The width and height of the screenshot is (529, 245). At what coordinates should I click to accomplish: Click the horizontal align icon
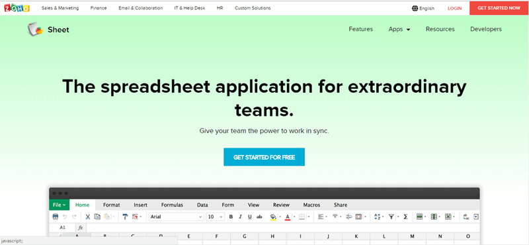click(321, 217)
